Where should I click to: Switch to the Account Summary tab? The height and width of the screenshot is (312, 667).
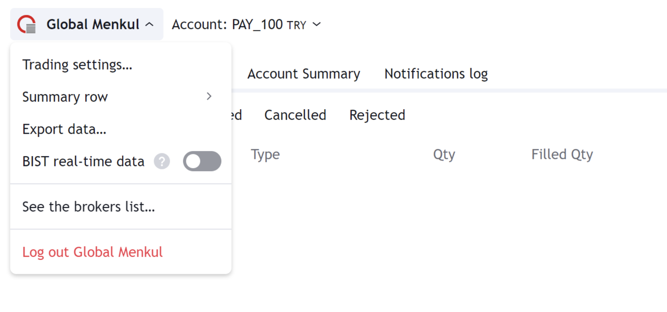coord(304,74)
